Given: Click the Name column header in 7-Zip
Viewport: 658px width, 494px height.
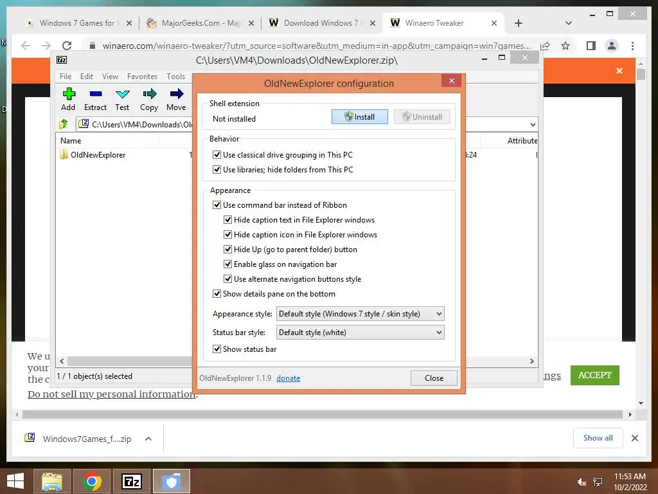Looking at the screenshot, I should click(71, 141).
